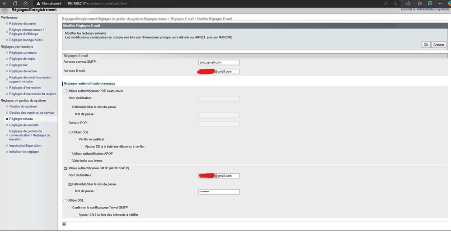Open Réglages d'impression du rapport

33,94
